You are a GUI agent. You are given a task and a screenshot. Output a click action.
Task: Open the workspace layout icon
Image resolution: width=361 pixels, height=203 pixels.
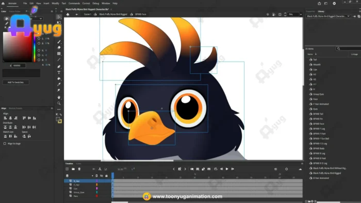[x=326, y=4]
